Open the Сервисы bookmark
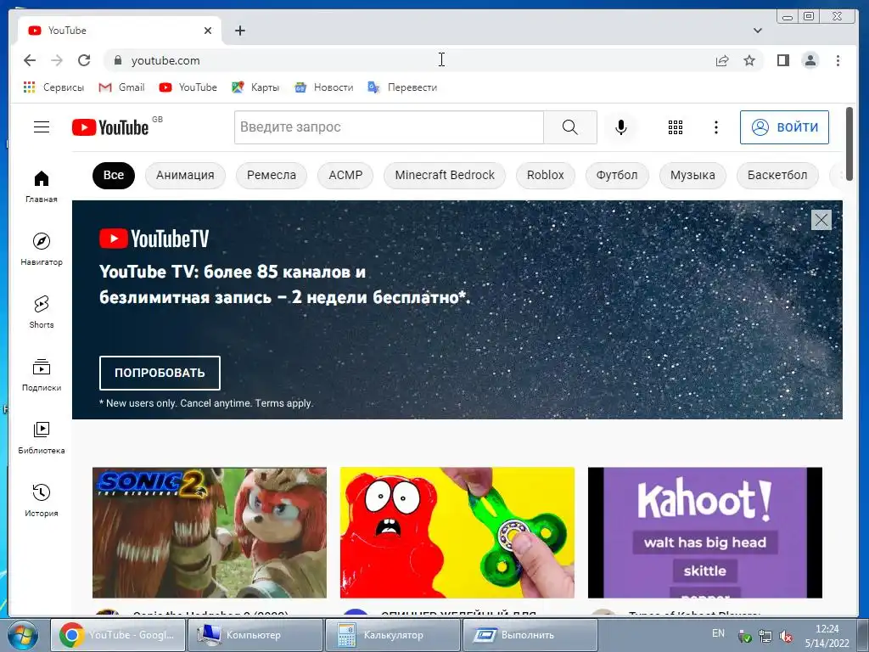The image size is (869, 652). point(53,87)
